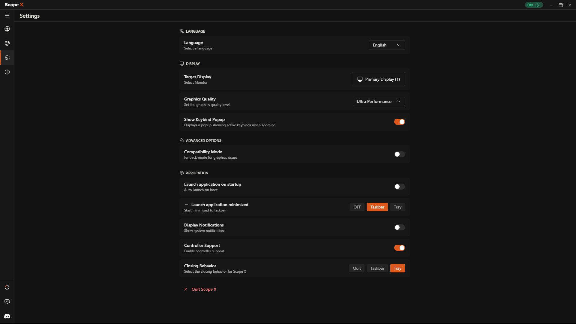The height and width of the screenshot is (324, 576).
Task: Set Launch minimized option to Tray
Action: pos(397,207)
